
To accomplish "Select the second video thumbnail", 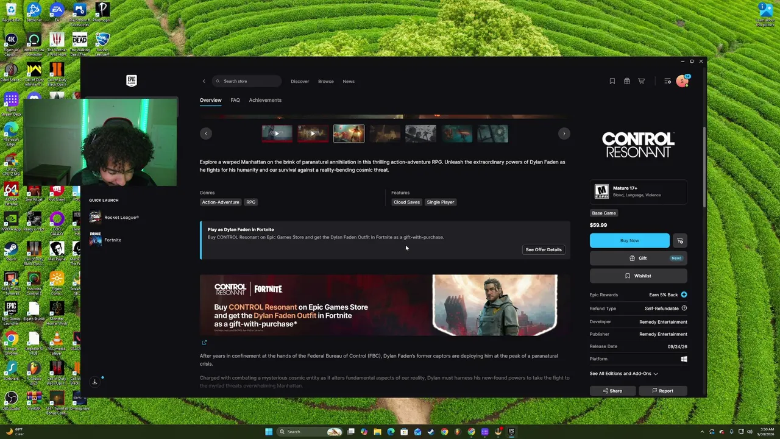I will click(313, 134).
